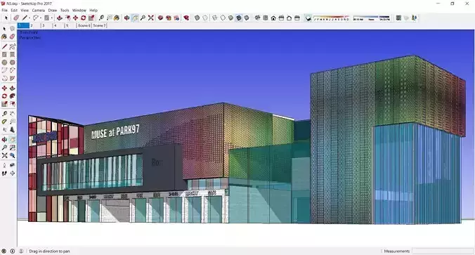The image size is (475, 255).
Task: Click the Previous view tool in side palette
Action: pos(12,155)
